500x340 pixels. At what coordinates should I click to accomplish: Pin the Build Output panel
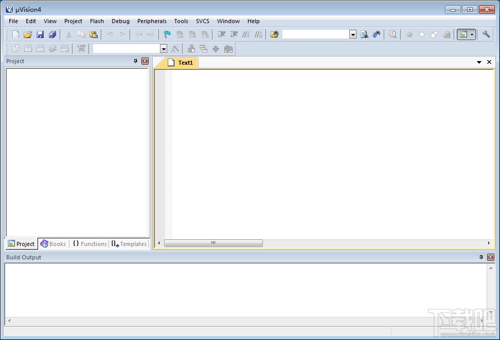[481, 257]
